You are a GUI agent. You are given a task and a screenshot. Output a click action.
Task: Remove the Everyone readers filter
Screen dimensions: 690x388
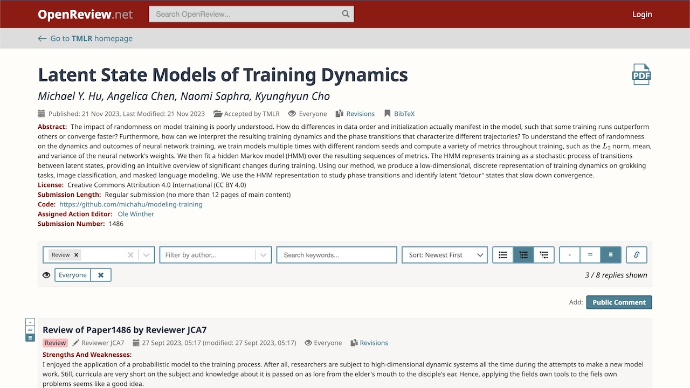coord(101,275)
